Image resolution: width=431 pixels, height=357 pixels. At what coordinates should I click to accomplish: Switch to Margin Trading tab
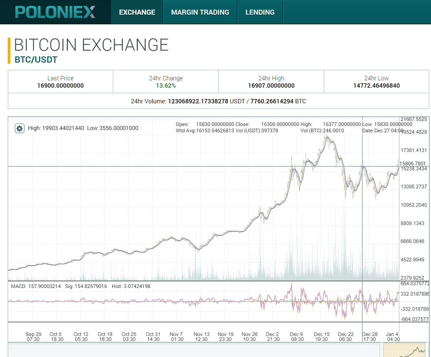[x=200, y=12]
